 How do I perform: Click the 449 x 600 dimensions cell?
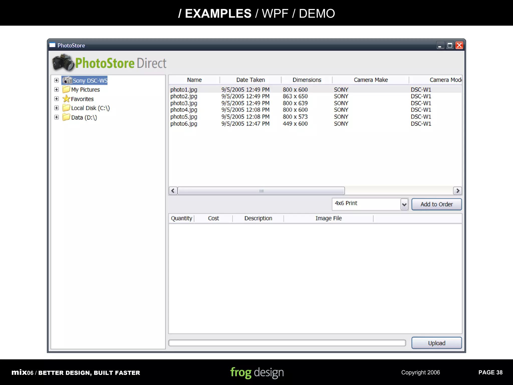(295, 124)
